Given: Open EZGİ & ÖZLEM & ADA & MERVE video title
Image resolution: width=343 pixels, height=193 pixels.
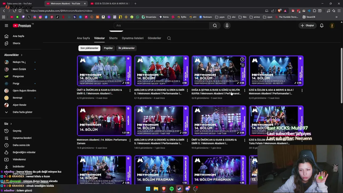Looking at the screenshot, I should point(271,92).
